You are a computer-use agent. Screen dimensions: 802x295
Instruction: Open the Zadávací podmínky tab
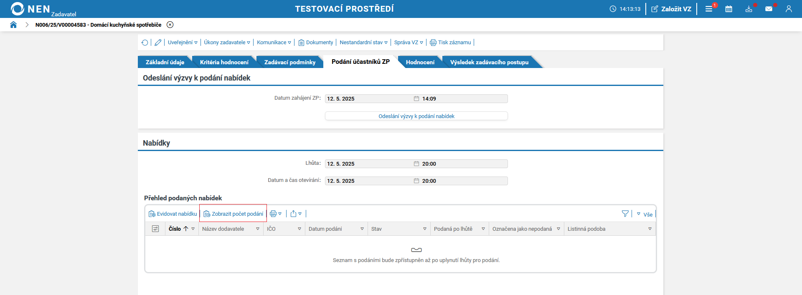coord(290,62)
